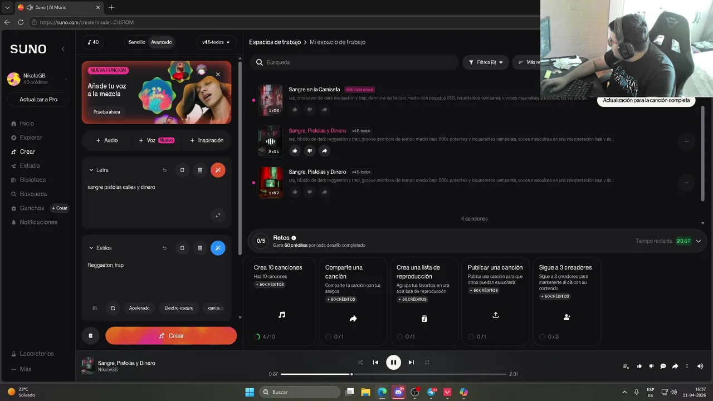Dislike the song in the player bar

click(651, 366)
